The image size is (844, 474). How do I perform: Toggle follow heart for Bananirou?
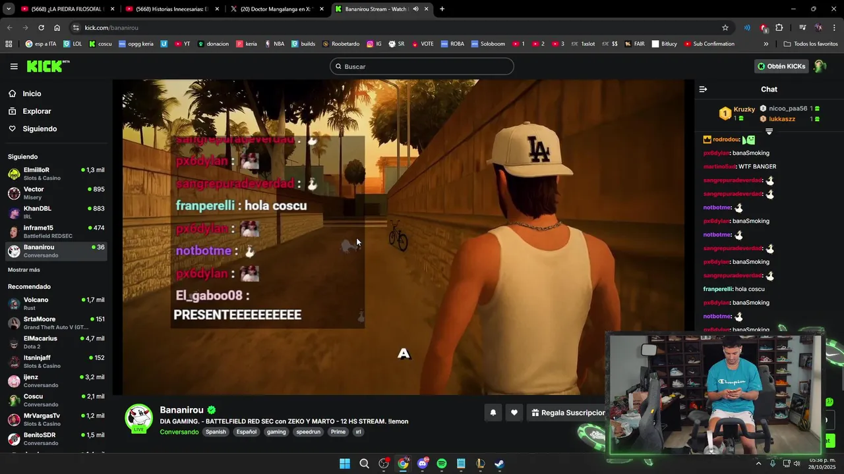coord(514,413)
